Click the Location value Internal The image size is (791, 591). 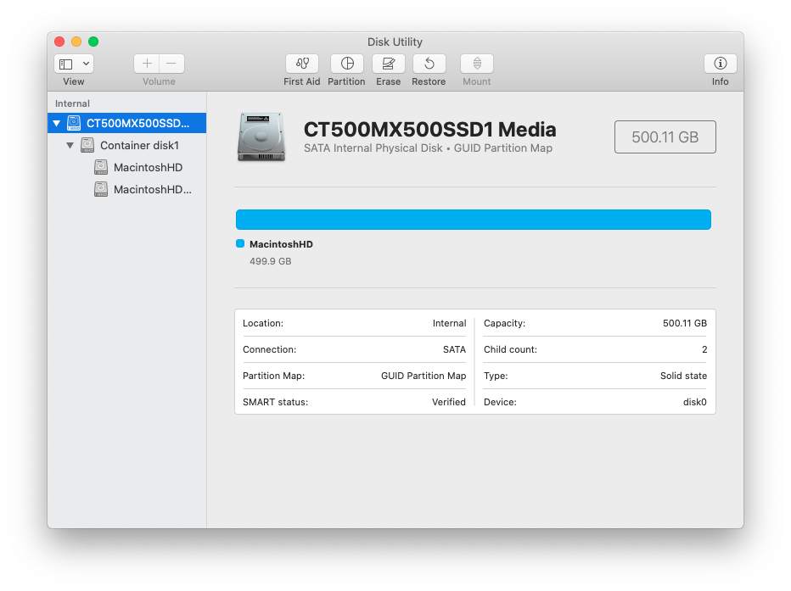449,323
